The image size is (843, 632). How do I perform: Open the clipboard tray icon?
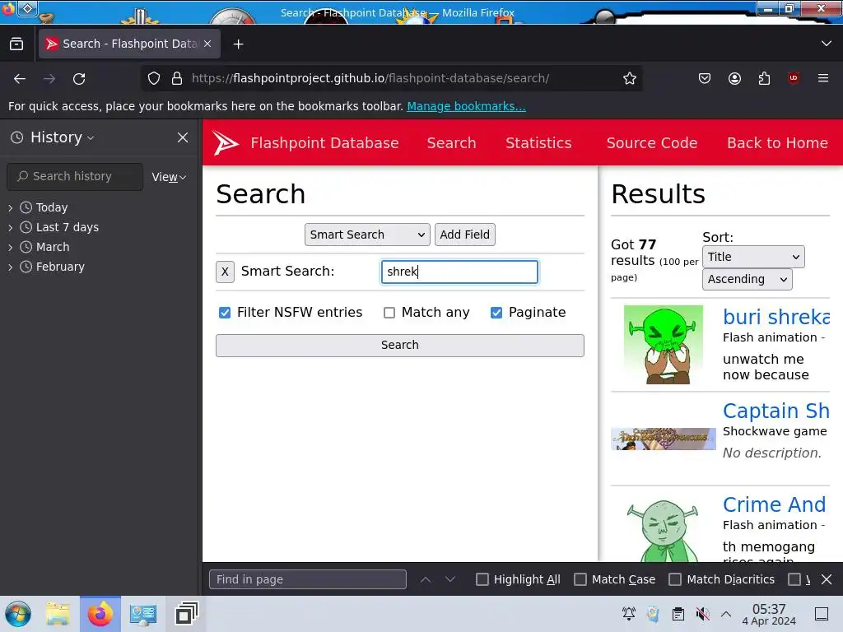coord(678,613)
